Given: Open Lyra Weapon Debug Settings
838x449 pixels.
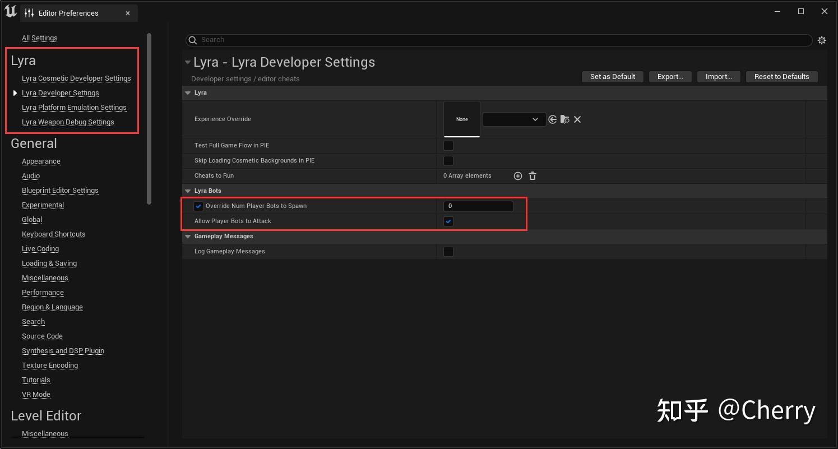Looking at the screenshot, I should [x=68, y=122].
